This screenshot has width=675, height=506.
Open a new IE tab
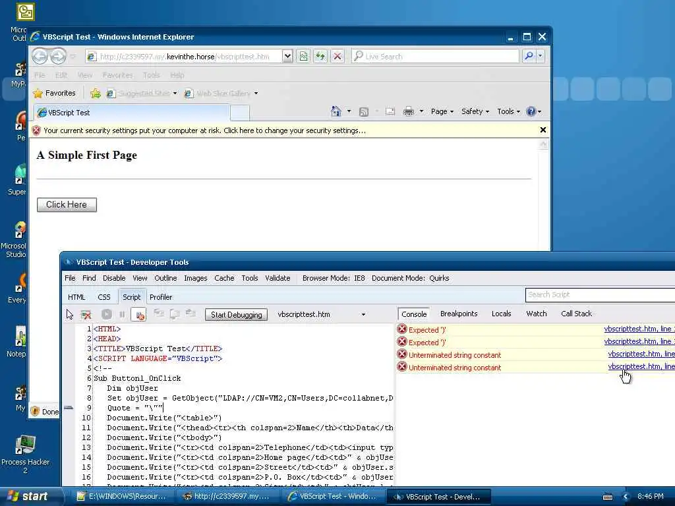coord(240,113)
